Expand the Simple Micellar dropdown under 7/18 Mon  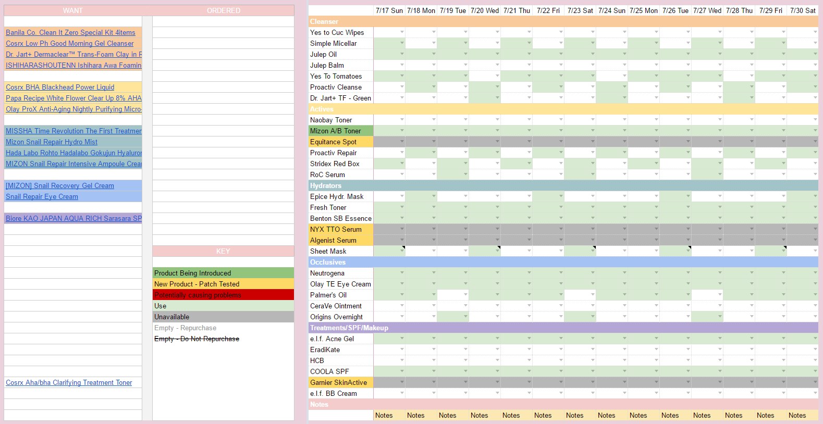tap(434, 43)
